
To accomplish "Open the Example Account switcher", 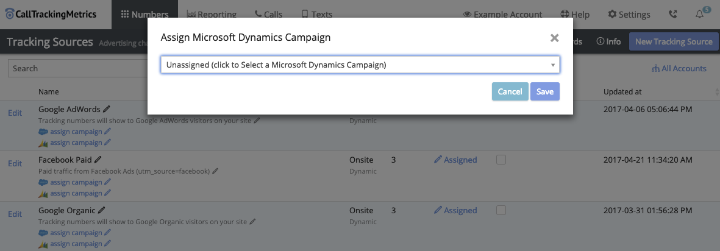I will tap(502, 15).
